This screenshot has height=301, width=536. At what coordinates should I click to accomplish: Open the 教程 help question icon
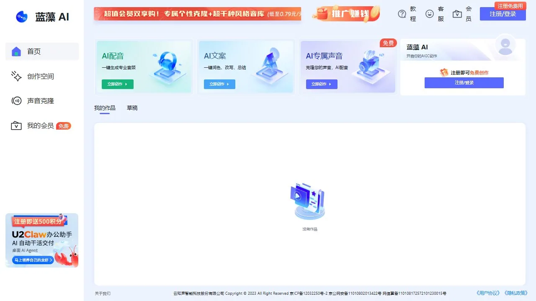(402, 14)
